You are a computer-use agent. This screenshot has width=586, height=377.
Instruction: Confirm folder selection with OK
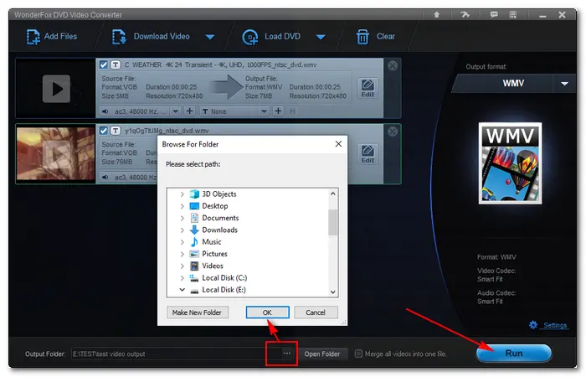(x=267, y=312)
